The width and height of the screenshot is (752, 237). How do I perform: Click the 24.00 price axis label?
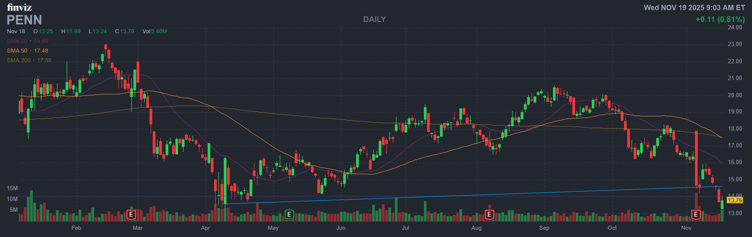[735, 27]
